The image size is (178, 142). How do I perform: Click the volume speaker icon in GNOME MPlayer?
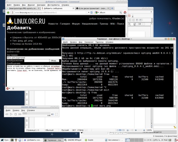point(52,114)
